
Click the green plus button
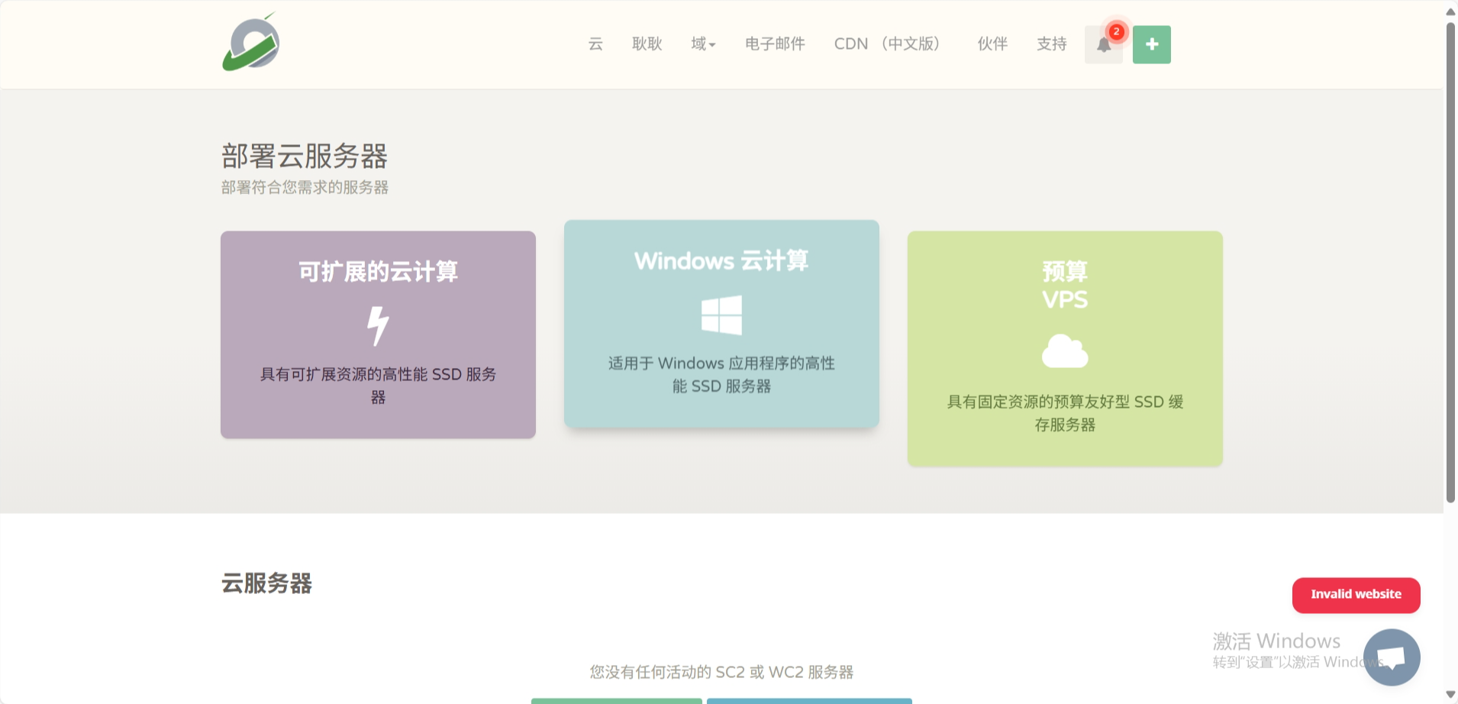(x=1151, y=44)
